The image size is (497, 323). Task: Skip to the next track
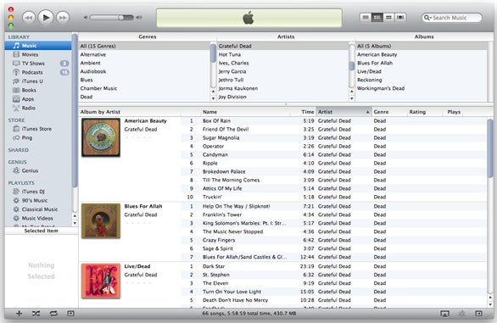coord(63,18)
